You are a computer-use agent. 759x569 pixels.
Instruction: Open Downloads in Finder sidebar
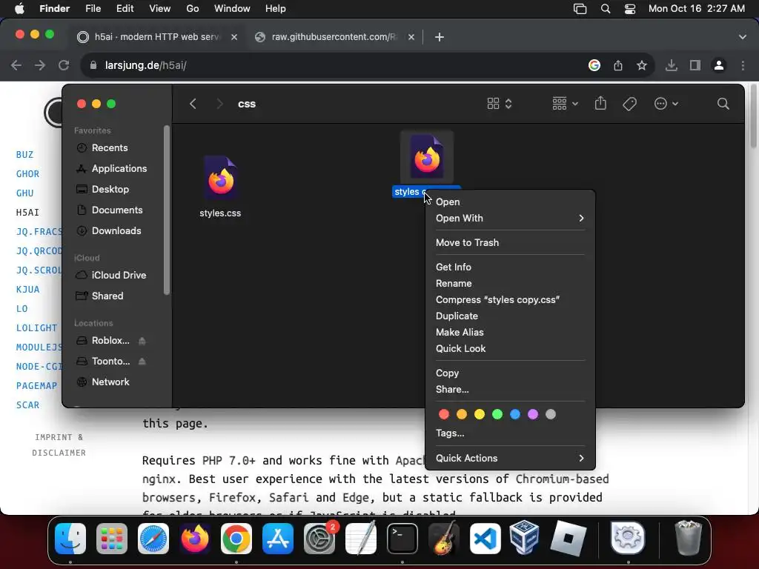[x=116, y=231]
